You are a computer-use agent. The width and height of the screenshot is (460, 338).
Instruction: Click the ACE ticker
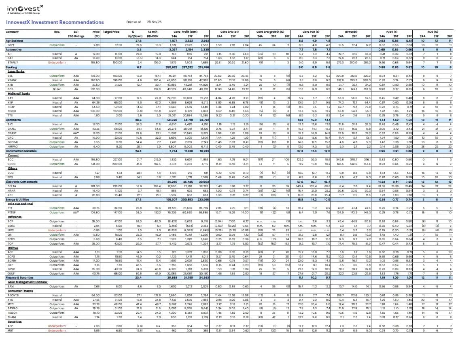point(10,252)
